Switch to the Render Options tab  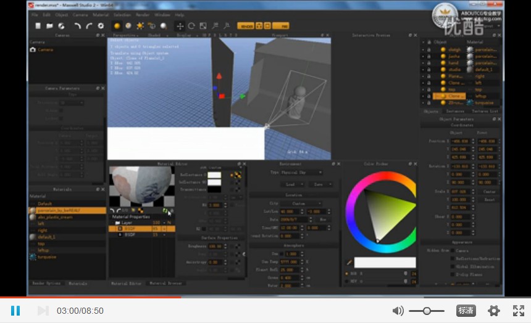(x=46, y=284)
